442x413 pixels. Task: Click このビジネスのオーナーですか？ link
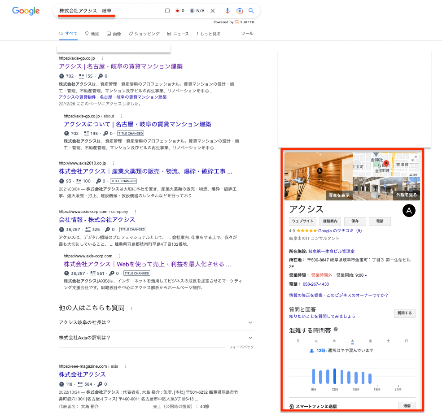point(357,295)
